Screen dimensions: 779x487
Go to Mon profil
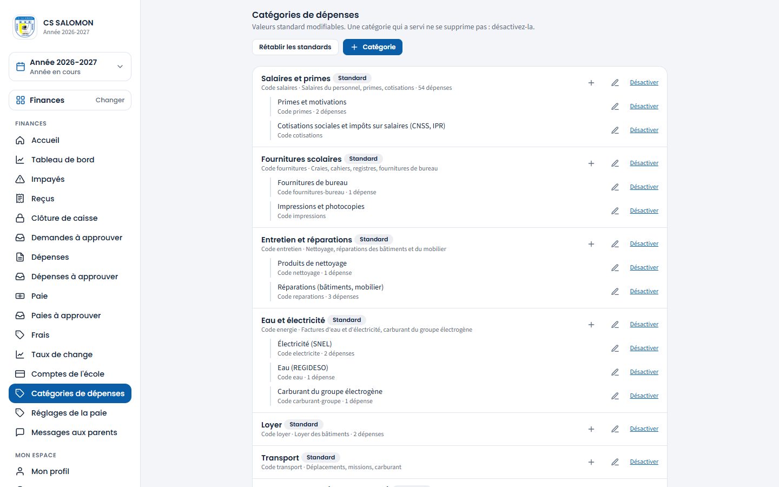[70, 471]
